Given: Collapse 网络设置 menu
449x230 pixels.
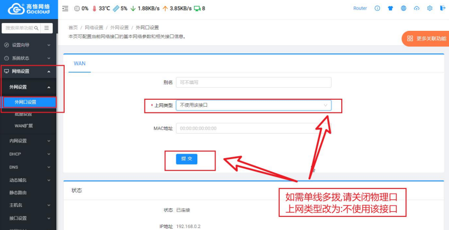Looking at the screenshot, I should [28, 71].
